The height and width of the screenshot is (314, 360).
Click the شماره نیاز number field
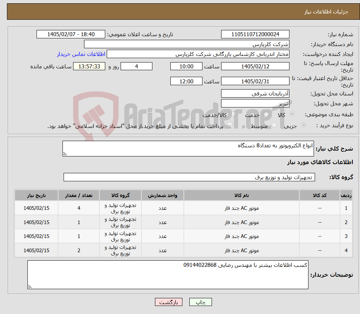click(255, 34)
